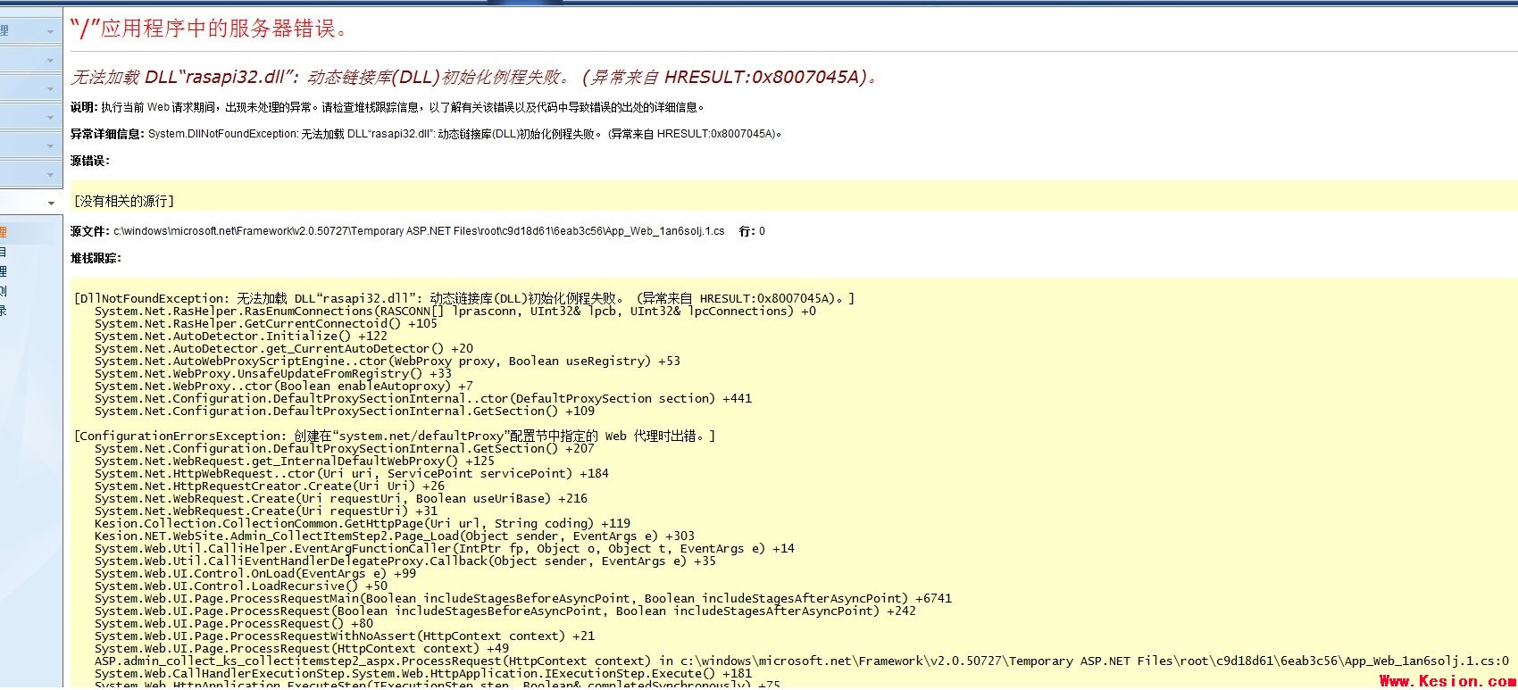Click the [ConfigurationErrorsException: ...] header line
The image size is (1518, 690).
tap(395, 436)
